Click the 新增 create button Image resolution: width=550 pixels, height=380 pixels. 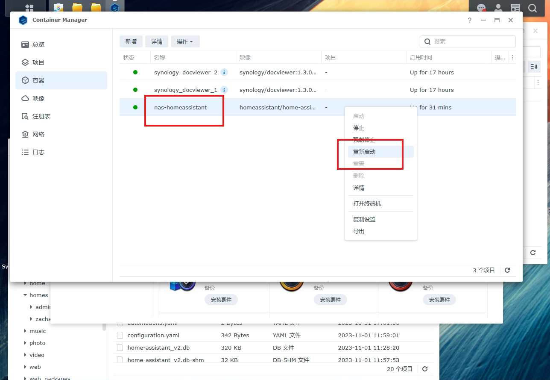tap(131, 41)
